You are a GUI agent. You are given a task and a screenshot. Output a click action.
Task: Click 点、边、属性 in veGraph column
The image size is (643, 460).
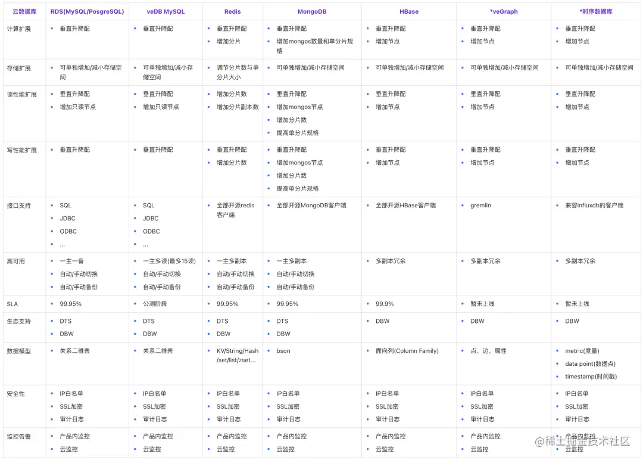click(488, 351)
